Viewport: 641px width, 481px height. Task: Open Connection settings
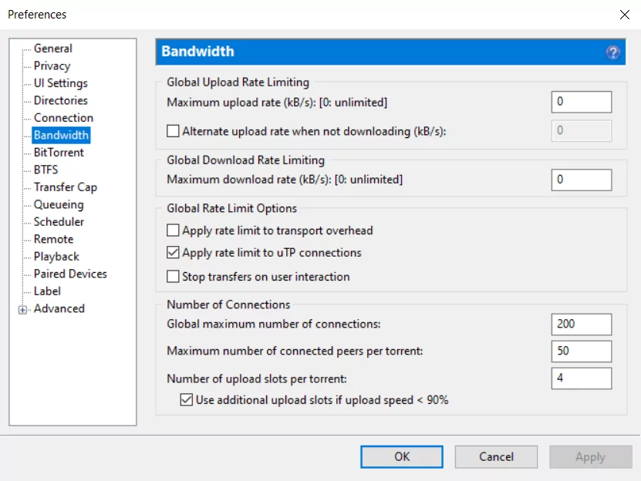pos(63,118)
